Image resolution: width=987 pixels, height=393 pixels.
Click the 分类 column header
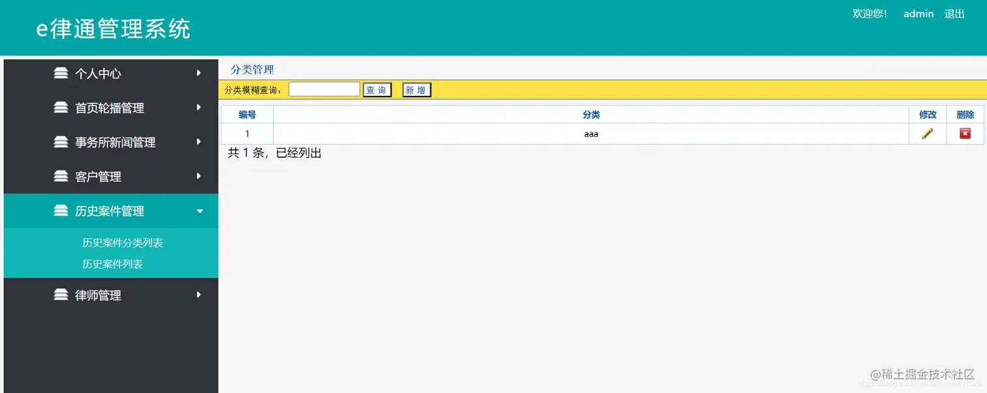click(591, 115)
